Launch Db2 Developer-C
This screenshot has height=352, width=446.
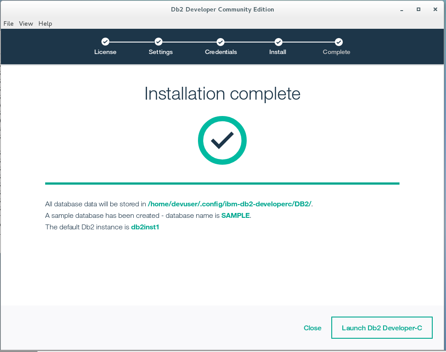tap(382, 328)
